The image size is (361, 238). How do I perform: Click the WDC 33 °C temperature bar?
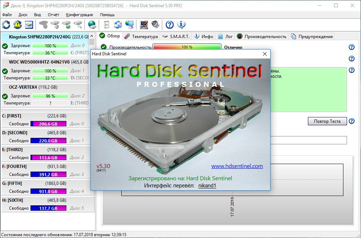(x=50, y=78)
